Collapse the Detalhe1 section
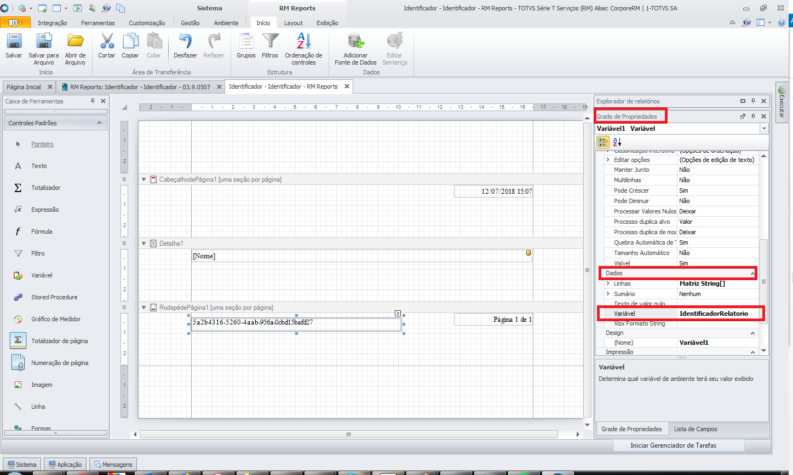The height and width of the screenshot is (475, 793). [x=144, y=244]
